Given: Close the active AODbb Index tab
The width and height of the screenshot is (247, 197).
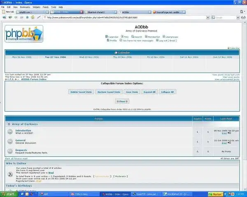Looking at the screenshot, I should tap(82, 12).
